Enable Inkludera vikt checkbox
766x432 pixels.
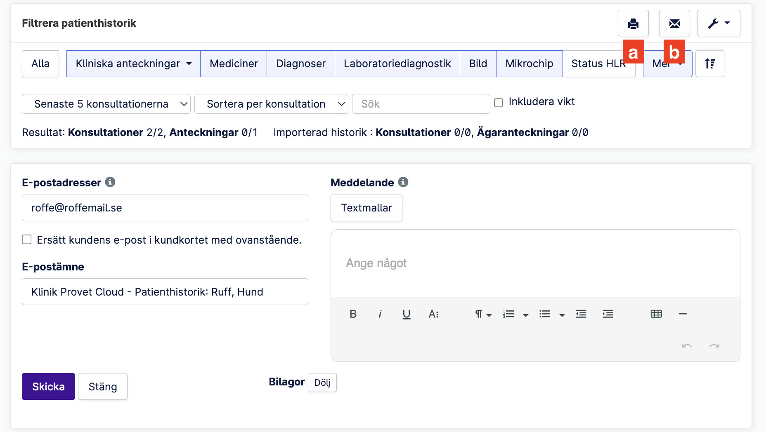point(499,103)
